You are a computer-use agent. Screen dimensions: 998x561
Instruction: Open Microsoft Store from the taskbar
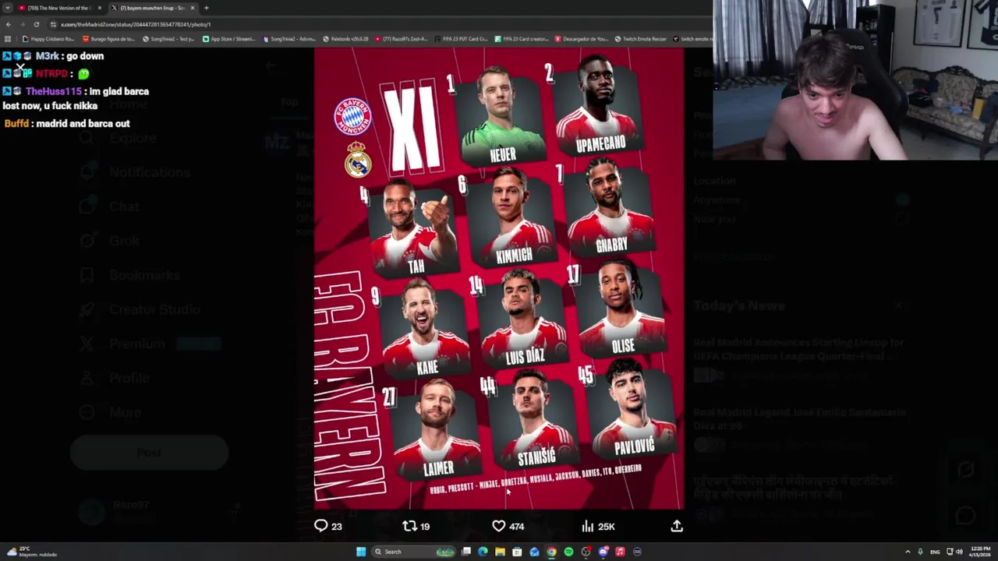pos(517,552)
